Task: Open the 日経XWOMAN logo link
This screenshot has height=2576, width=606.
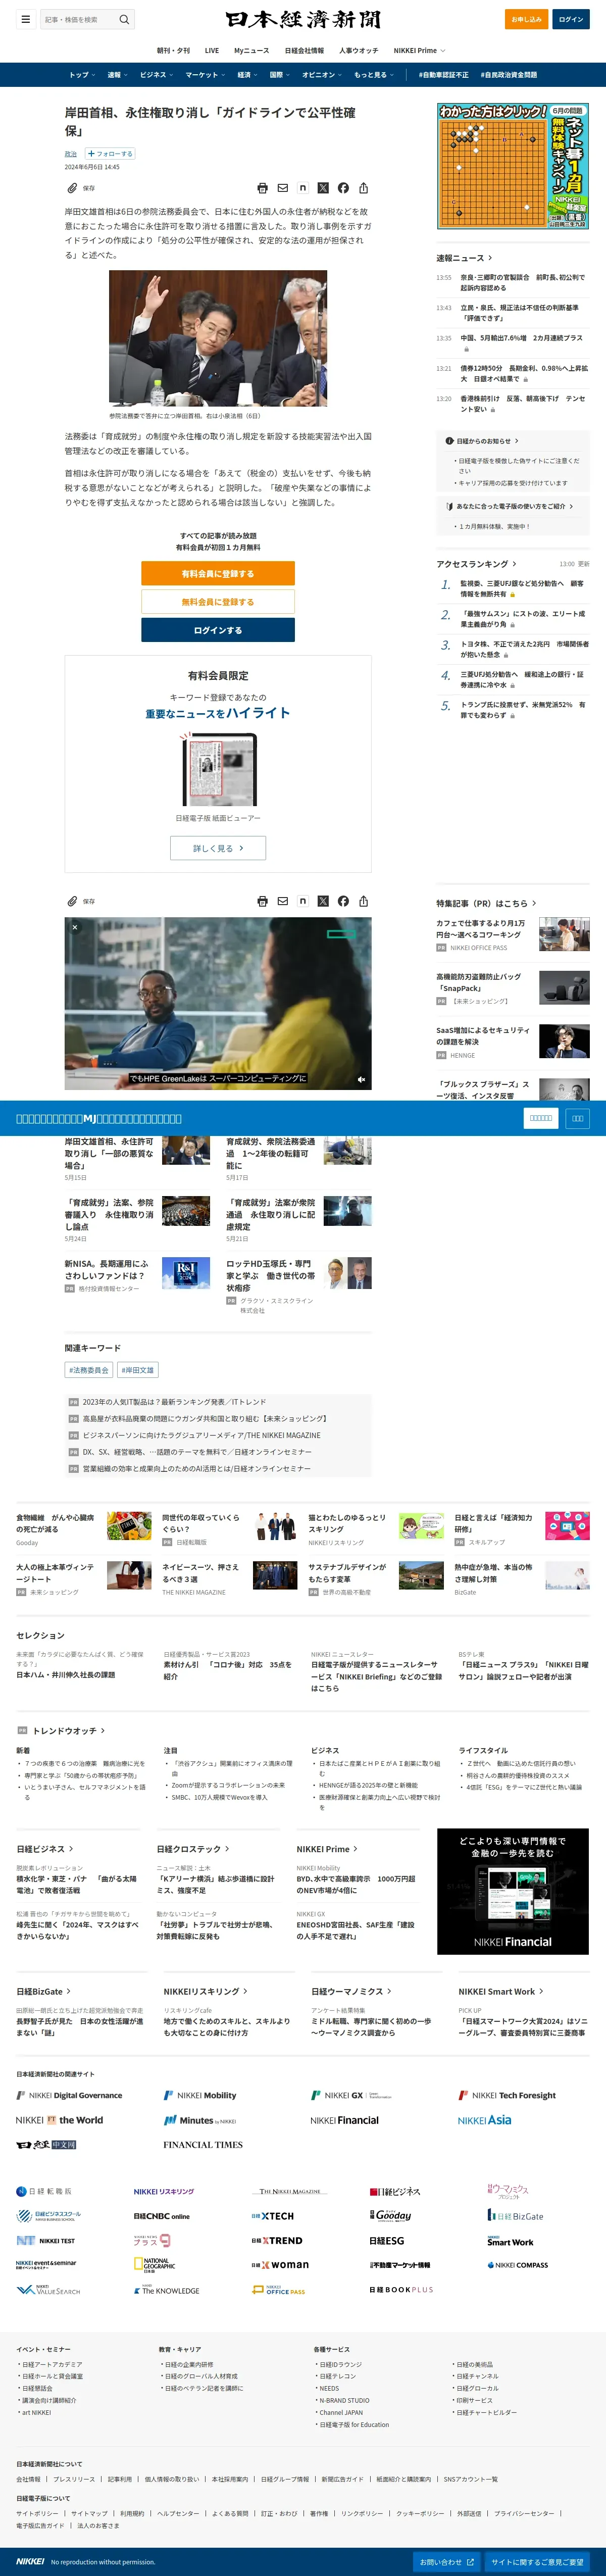Action: [x=280, y=2265]
